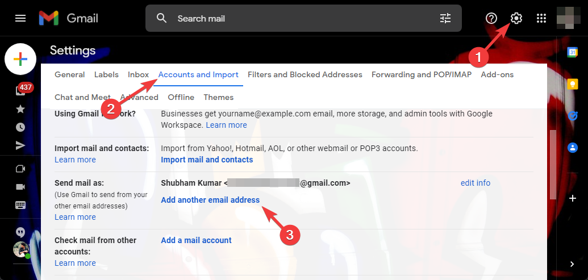Image resolution: width=588 pixels, height=280 pixels.
Task: Switch to the Inbox settings tab
Action: 139,74
